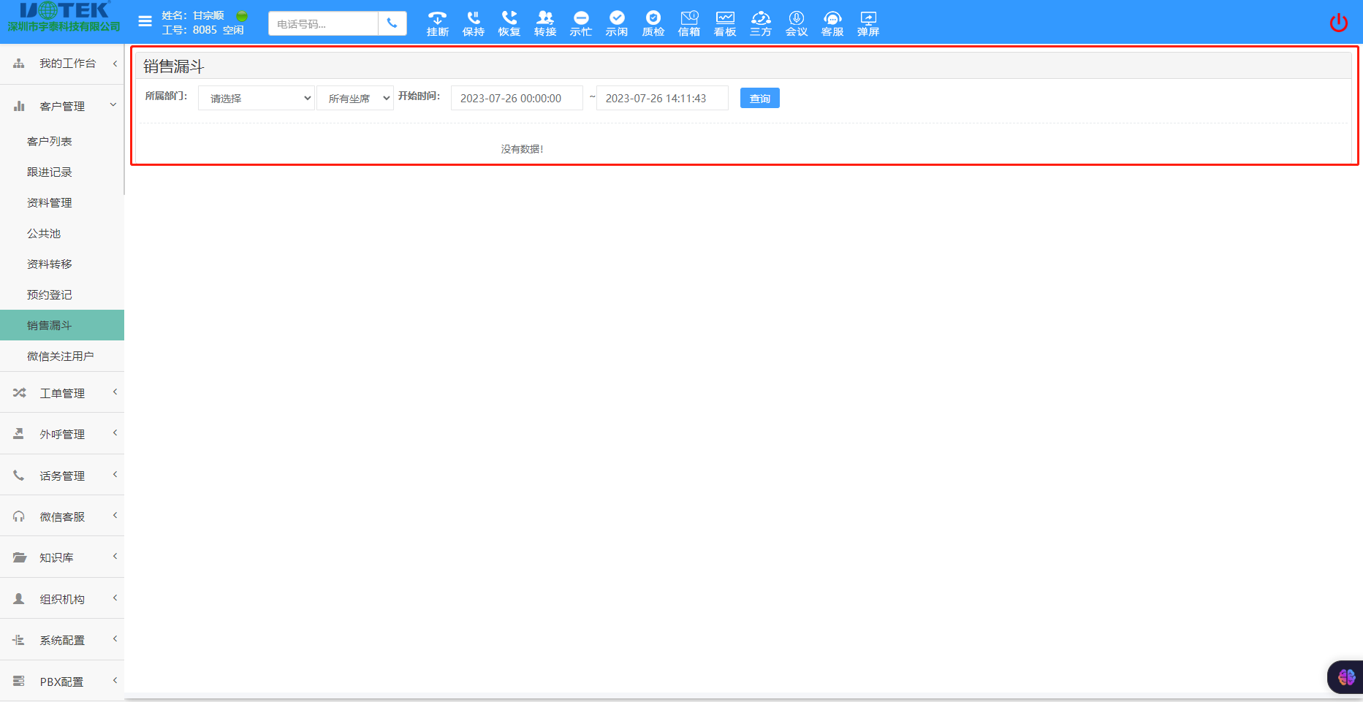Open the 所属部门 department dropdown

coord(257,98)
